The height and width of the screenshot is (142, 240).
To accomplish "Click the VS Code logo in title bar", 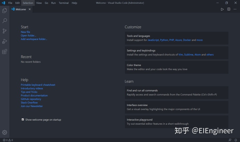I will 3,3.
